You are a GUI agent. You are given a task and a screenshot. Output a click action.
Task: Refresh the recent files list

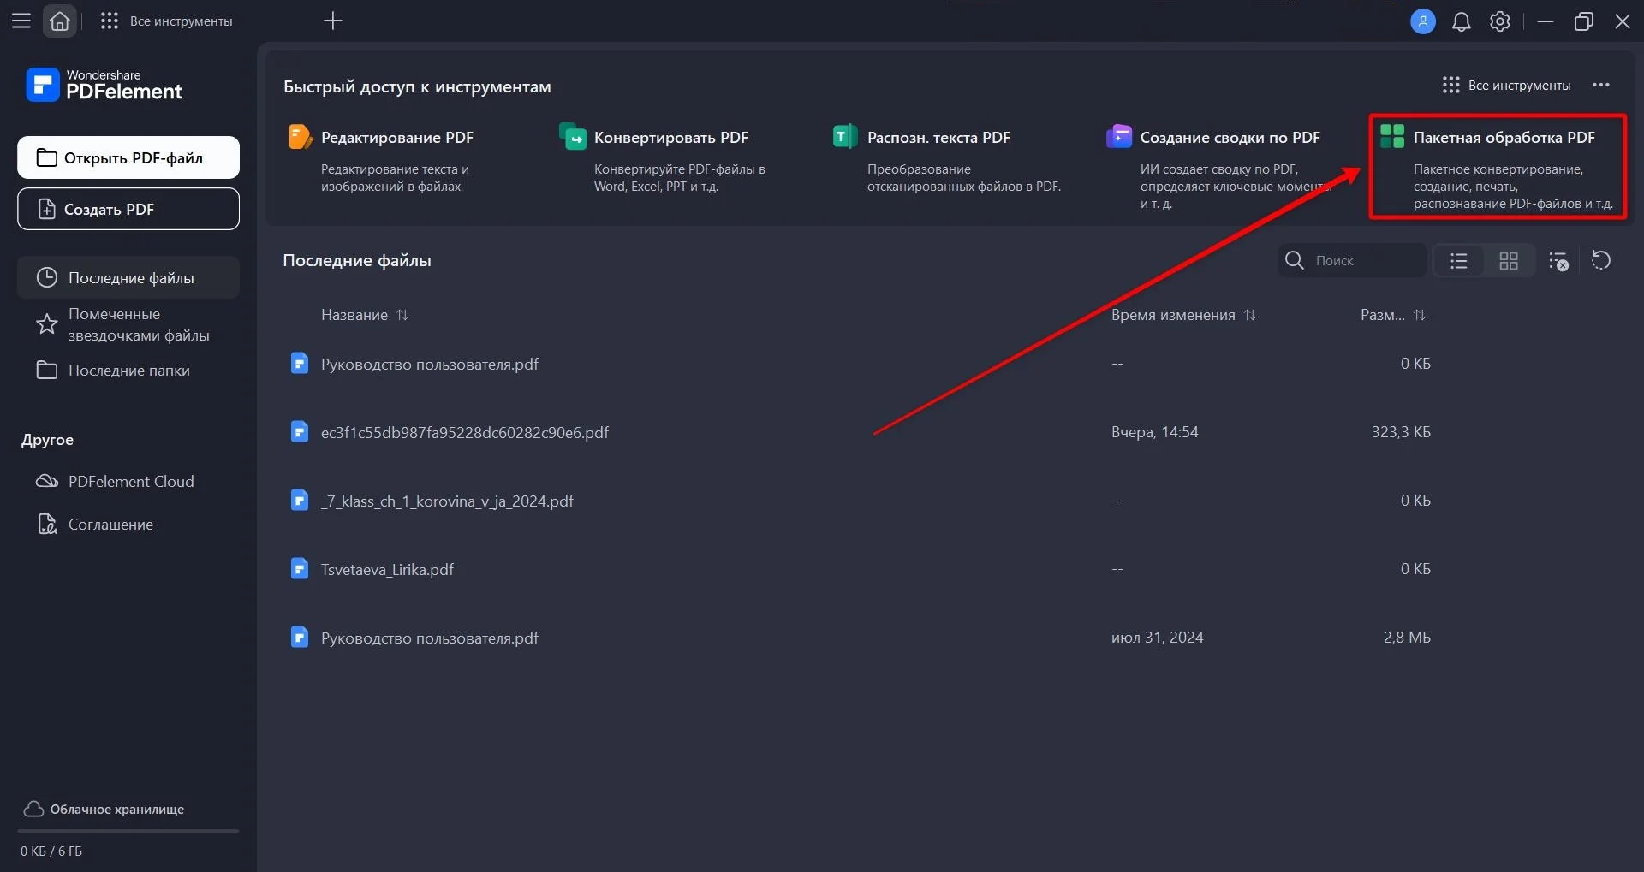(1600, 260)
